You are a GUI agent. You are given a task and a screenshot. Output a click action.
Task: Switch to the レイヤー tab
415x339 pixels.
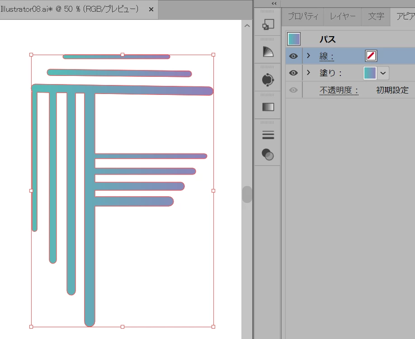click(x=343, y=16)
